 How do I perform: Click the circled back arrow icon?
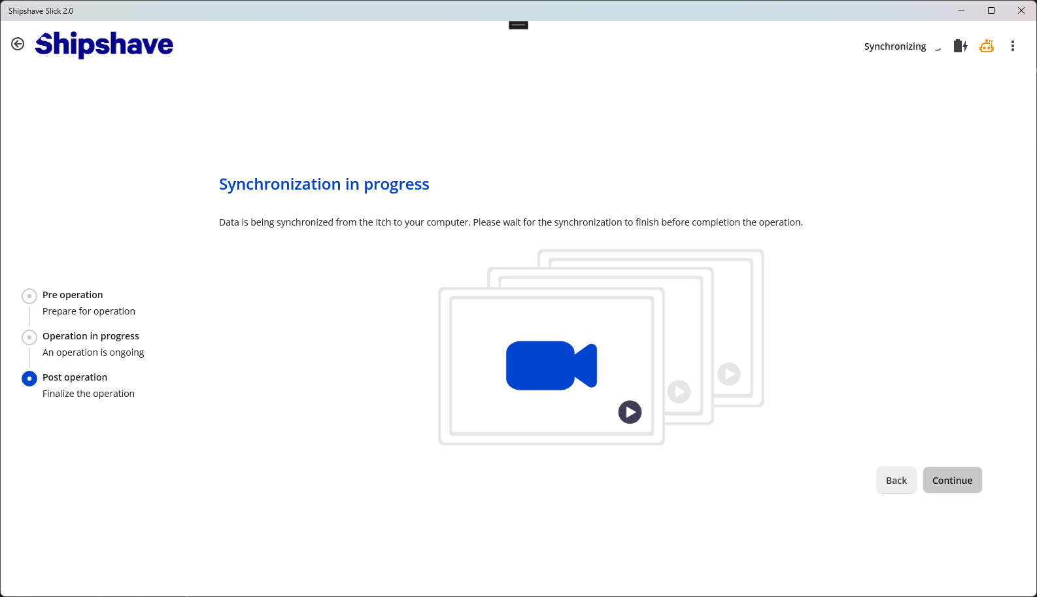pos(18,44)
